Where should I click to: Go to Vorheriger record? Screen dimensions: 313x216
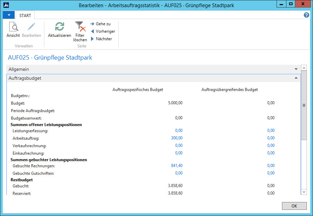click(103, 31)
